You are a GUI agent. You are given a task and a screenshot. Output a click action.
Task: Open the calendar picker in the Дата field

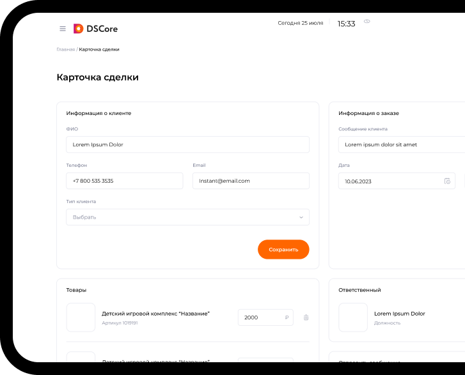[447, 181]
